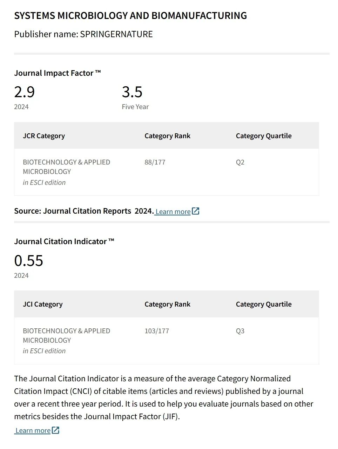
Task: Click the 2.9 Journal Impact Factor value
Action: (25, 92)
